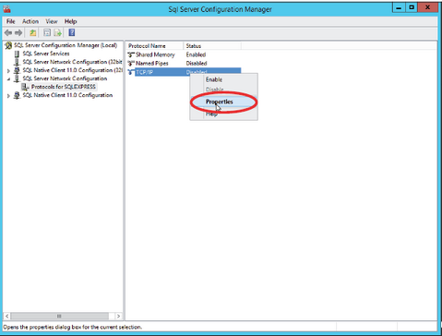
Task: Select SQL Server Network Configuration (32bit)
Action: (72, 62)
